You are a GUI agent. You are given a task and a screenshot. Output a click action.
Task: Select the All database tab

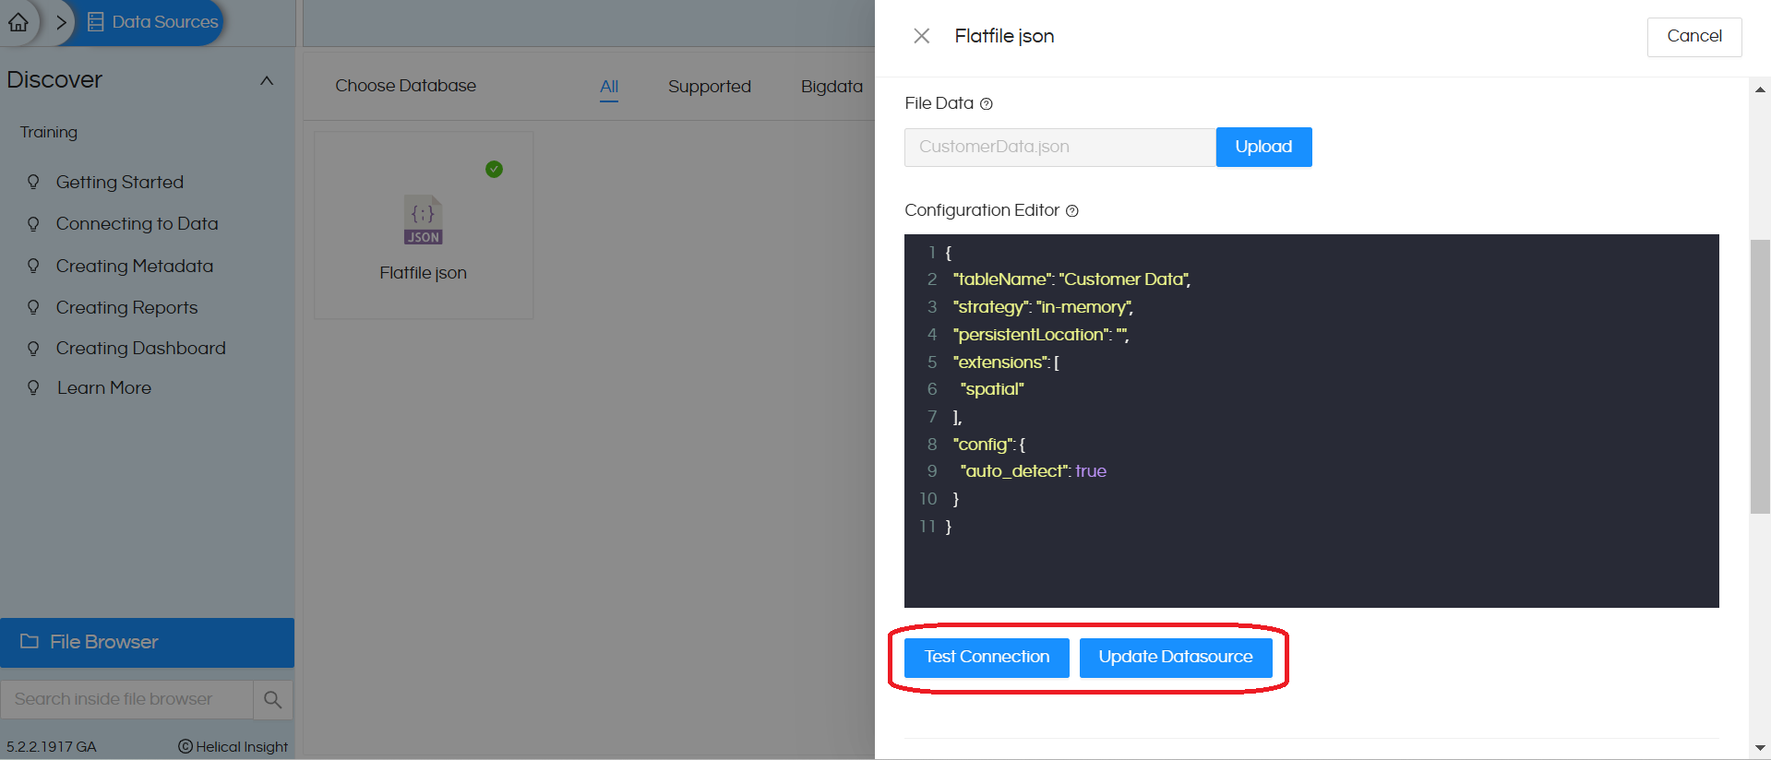click(x=609, y=87)
